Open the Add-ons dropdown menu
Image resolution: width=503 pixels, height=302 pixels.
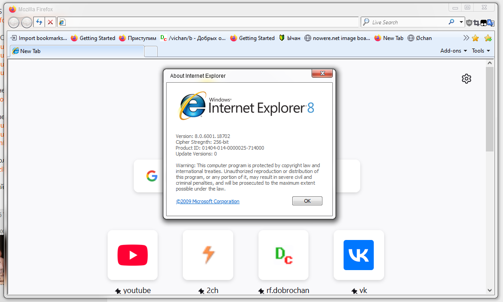453,51
